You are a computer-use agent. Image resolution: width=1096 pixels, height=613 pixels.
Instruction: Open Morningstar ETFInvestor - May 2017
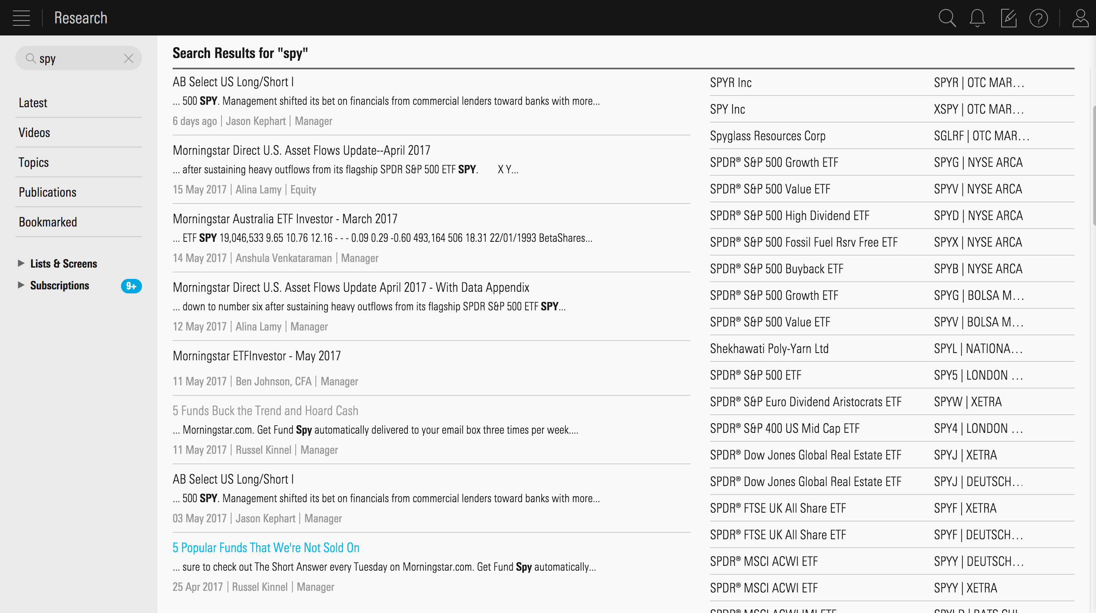tap(257, 356)
